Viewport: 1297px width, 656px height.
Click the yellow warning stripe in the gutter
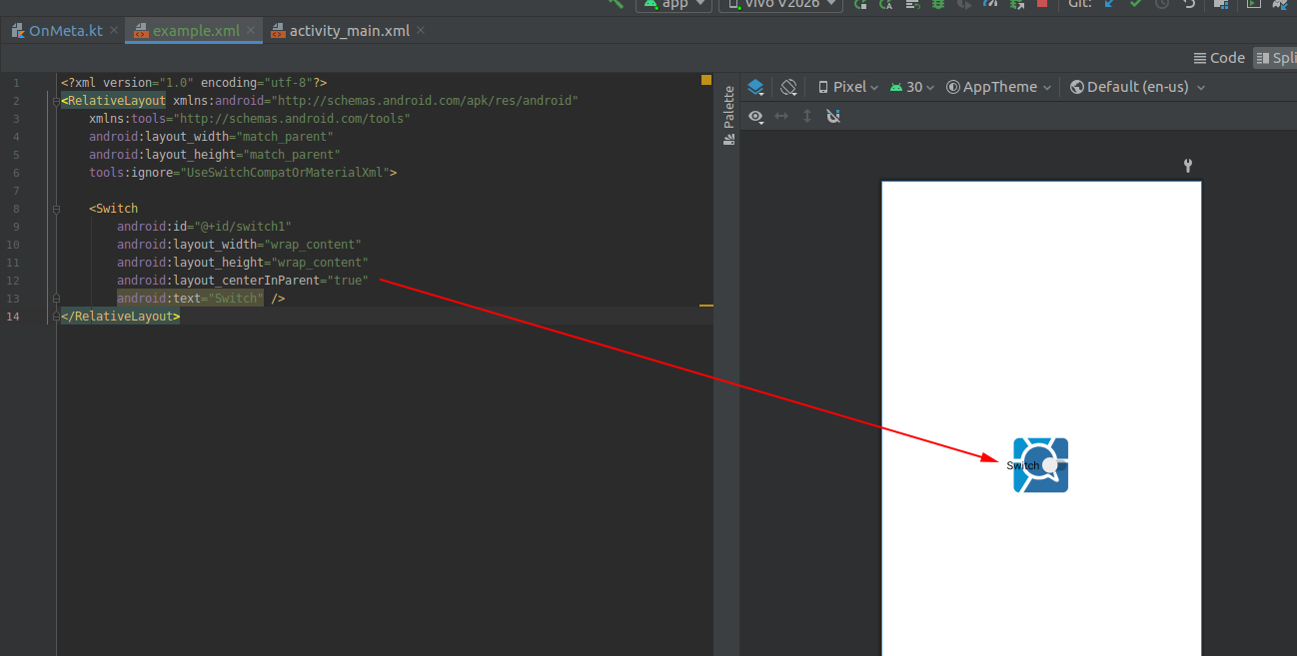click(706, 305)
